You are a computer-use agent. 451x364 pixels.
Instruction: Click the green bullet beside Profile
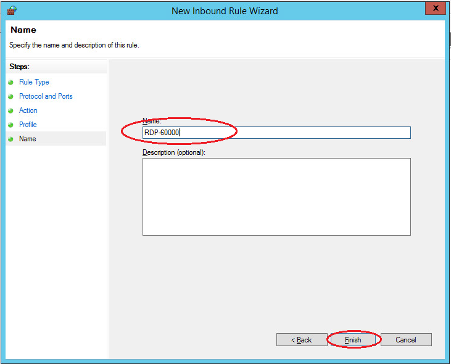click(11, 125)
